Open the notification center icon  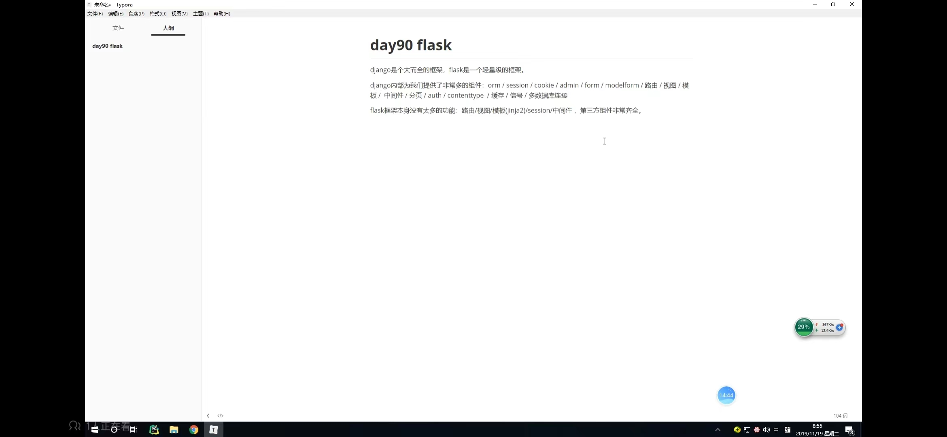coord(849,430)
